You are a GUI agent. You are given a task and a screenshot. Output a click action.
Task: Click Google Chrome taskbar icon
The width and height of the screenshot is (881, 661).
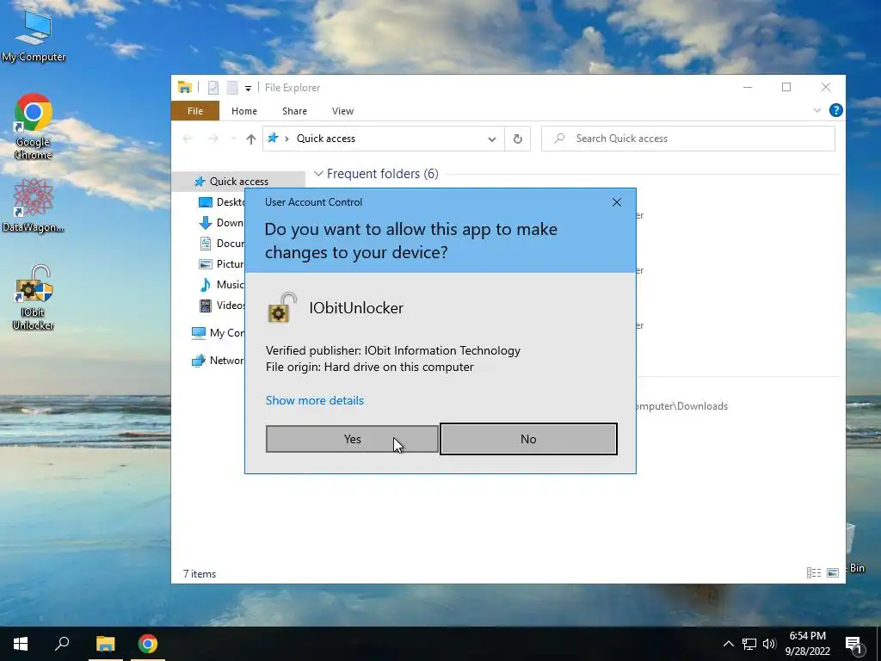(x=148, y=644)
